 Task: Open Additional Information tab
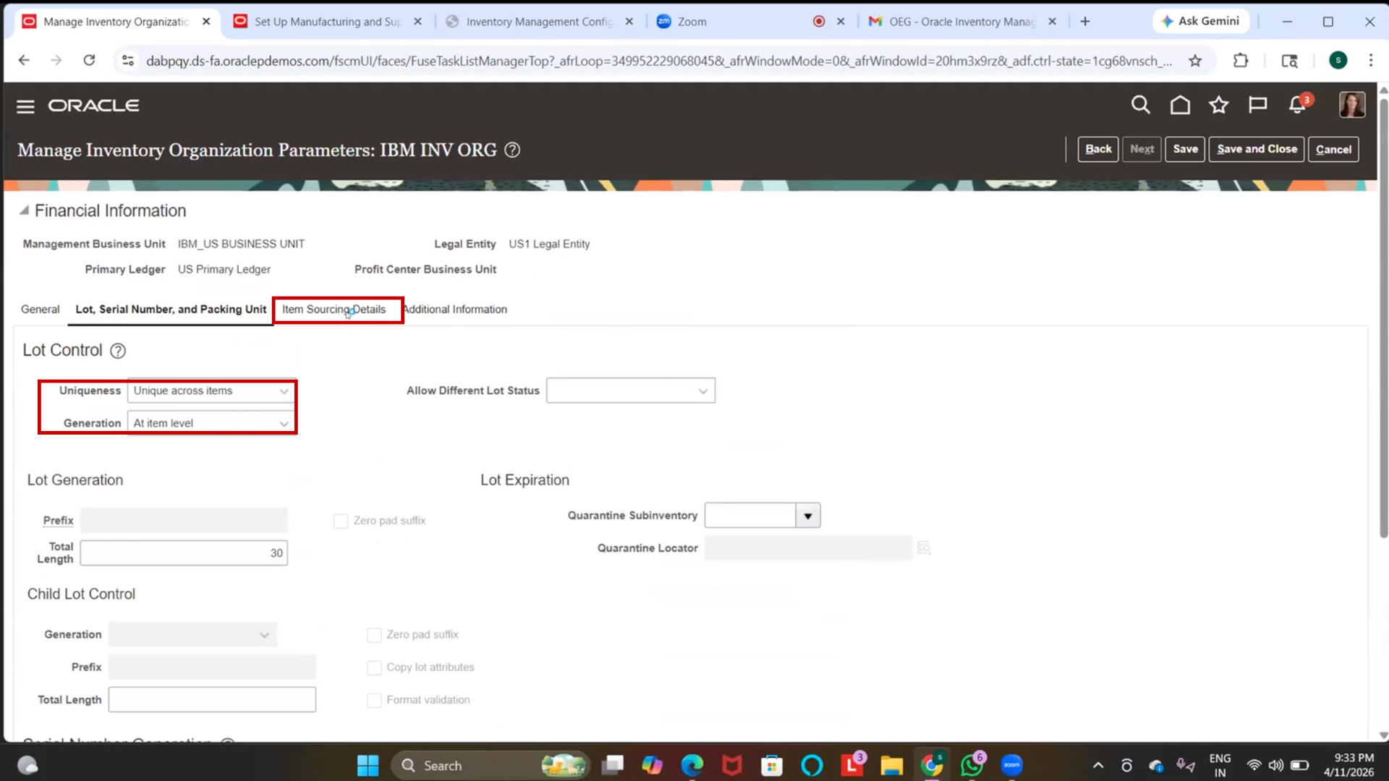tap(455, 310)
